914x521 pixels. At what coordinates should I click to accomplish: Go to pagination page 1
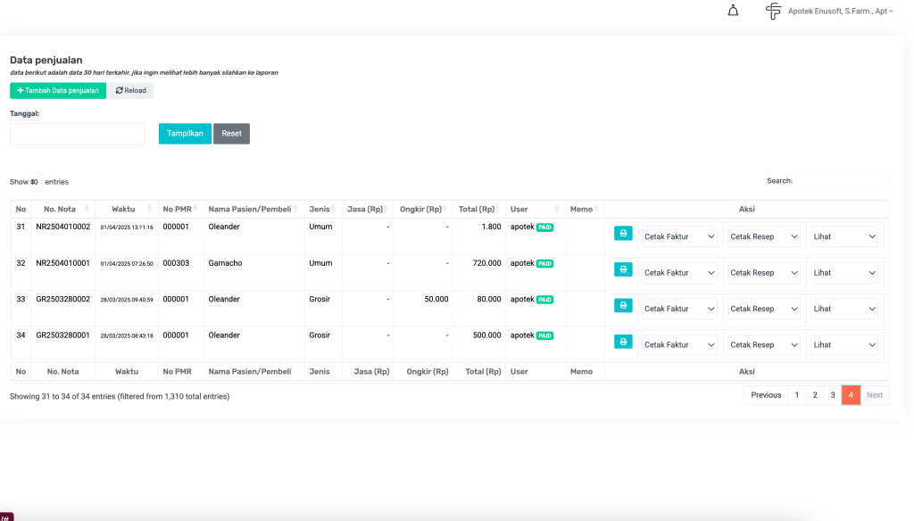pos(796,395)
